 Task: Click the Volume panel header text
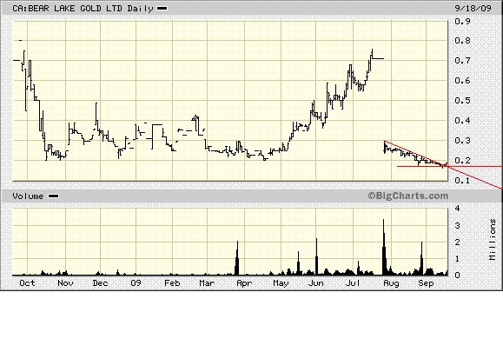point(28,196)
